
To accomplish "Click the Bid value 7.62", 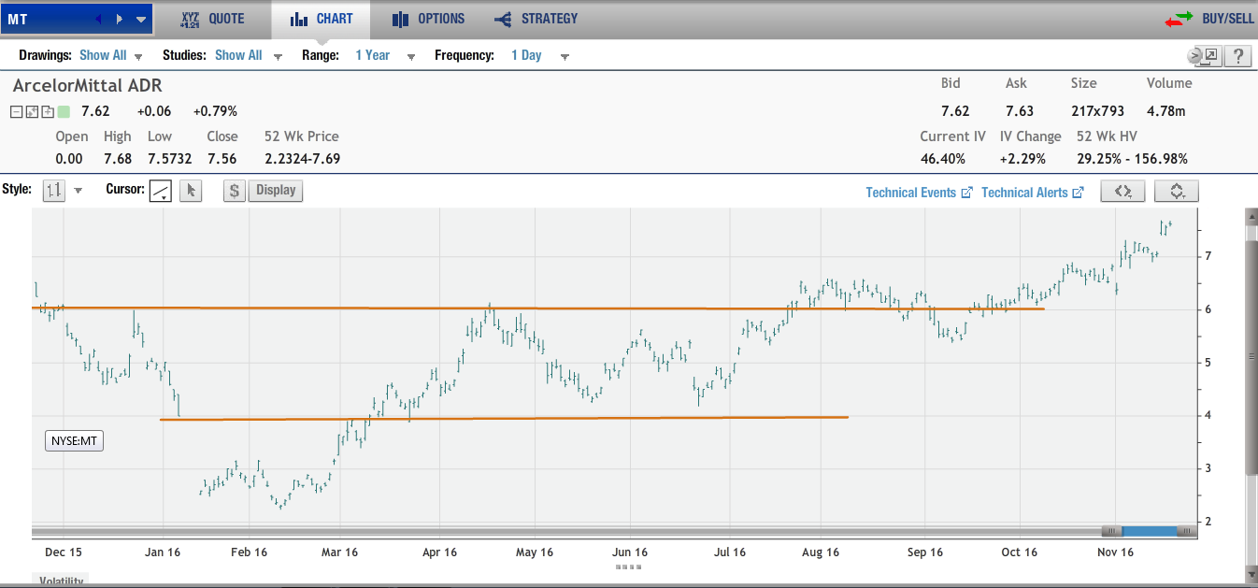I will point(955,111).
